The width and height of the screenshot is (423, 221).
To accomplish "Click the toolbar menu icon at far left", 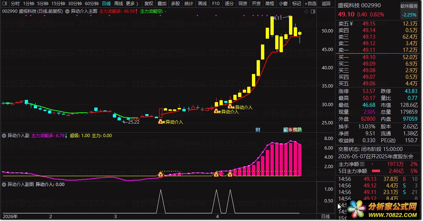I will point(4,4).
